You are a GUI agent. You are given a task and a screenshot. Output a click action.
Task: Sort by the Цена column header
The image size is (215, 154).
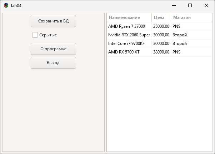click(161, 17)
